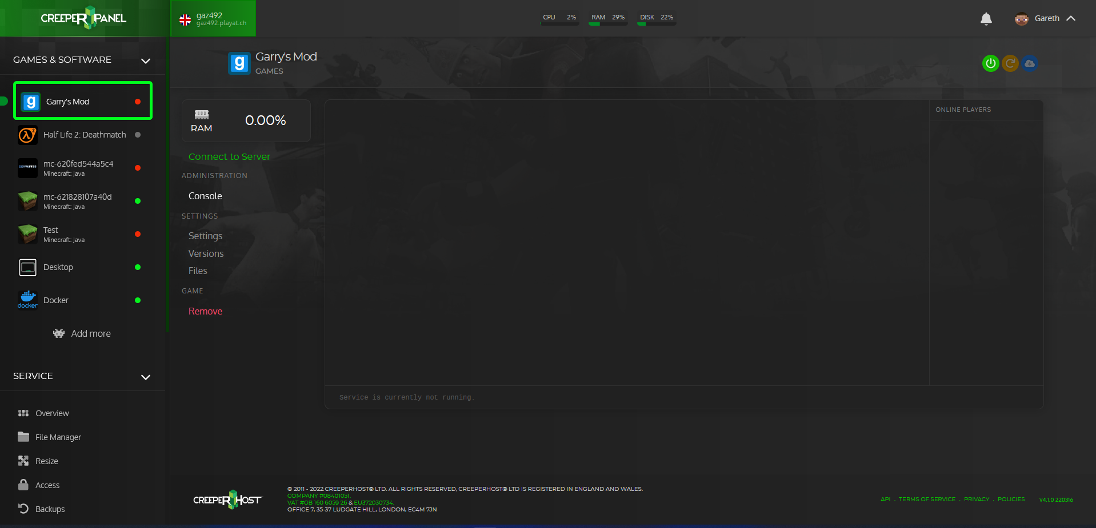The width and height of the screenshot is (1096, 528).
Task: Click the Backups history icon
Action: click(23, 509)
